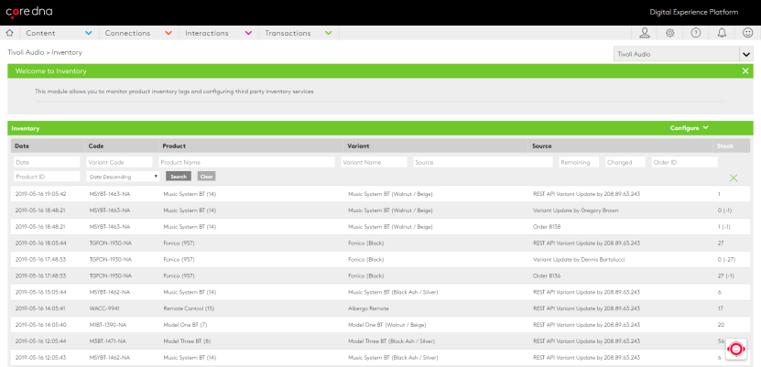This screenshot has width=761, height=367.
Task: Click source 'Variant Update by Dennis Bortolucci'
Action: point(579,259)
